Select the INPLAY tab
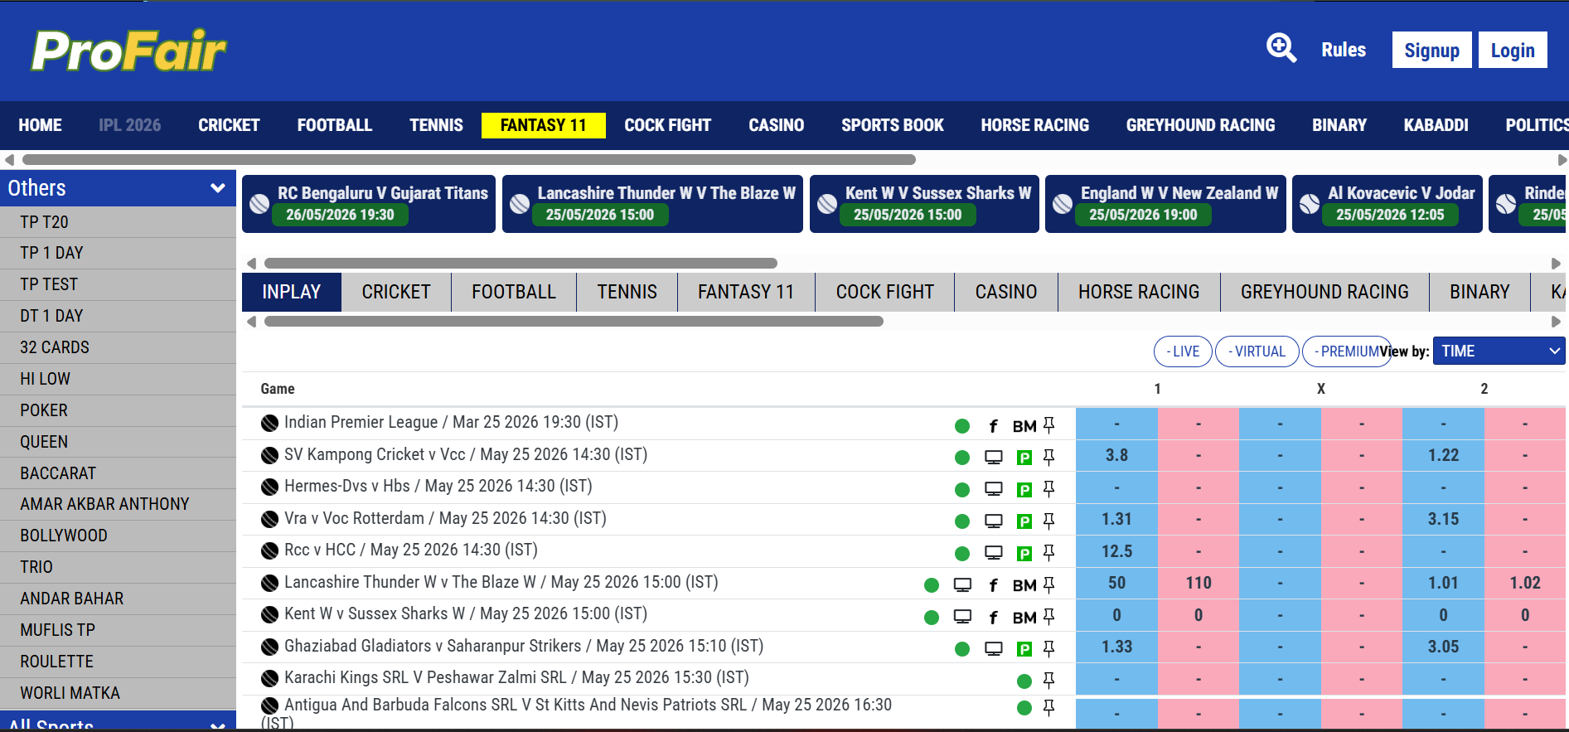The height and width of the screenshot is (732, 1569). pos(292,292)
